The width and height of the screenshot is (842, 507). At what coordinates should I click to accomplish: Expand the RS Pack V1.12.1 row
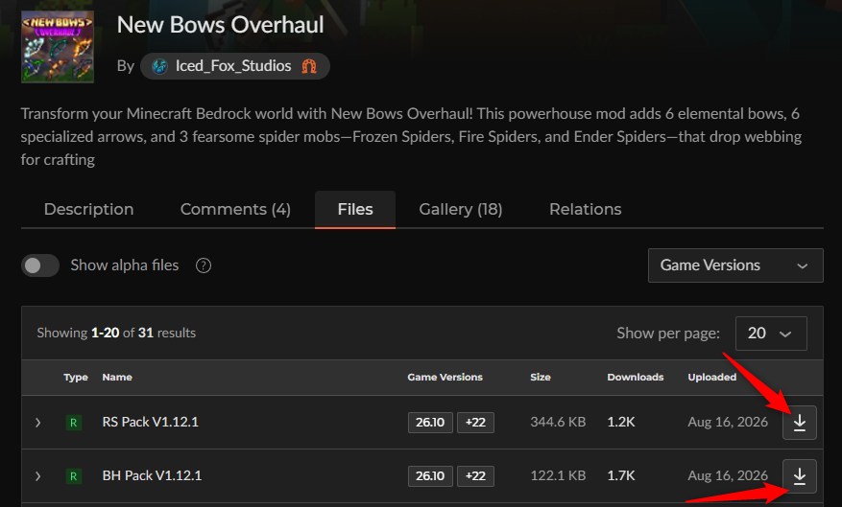click(x=37, y=423)
